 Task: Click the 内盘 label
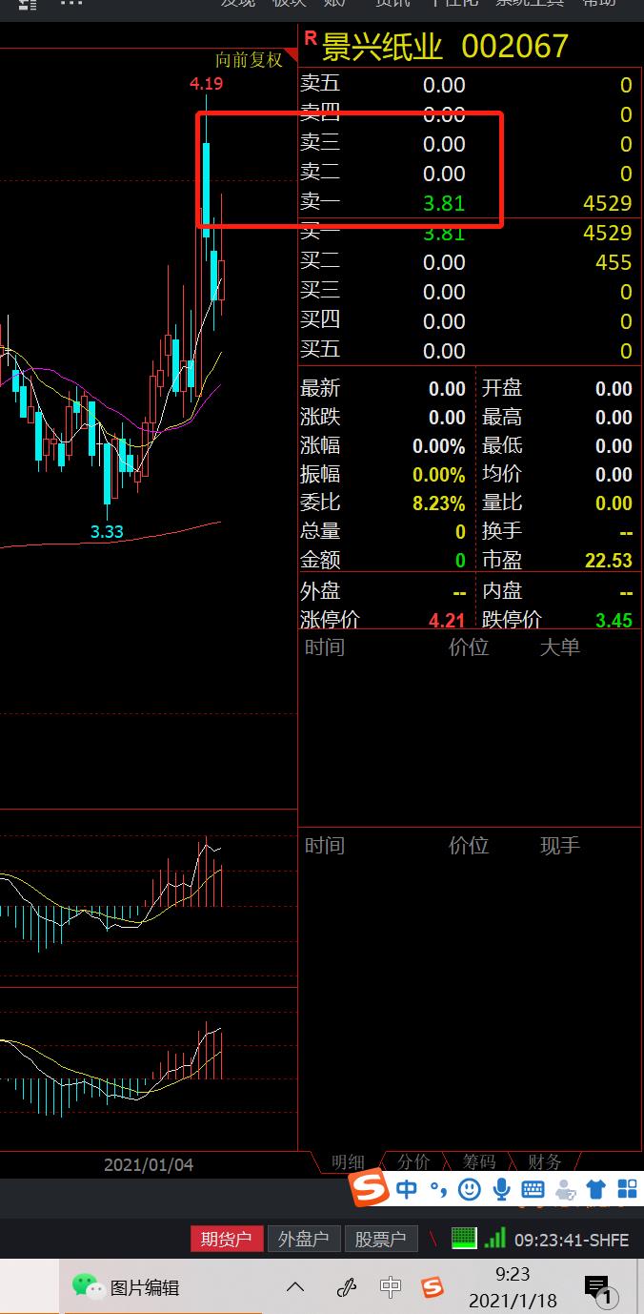(x=503, y=590)
